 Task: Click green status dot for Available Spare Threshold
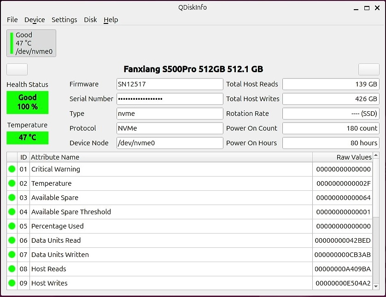(x=12, y=212)
